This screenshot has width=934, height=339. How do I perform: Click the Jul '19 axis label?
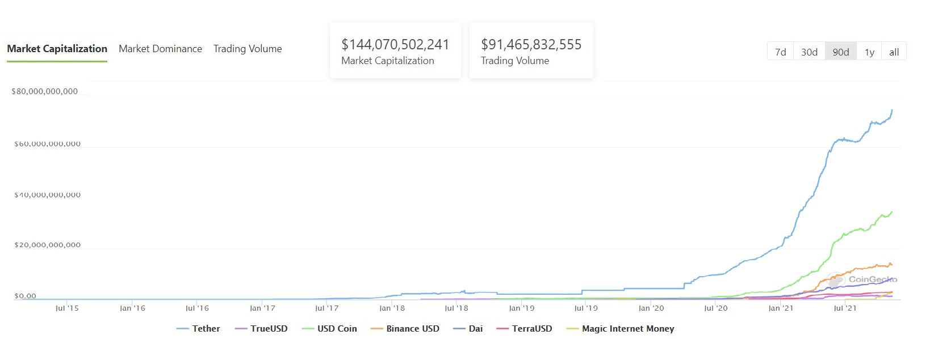click(586, 308)
